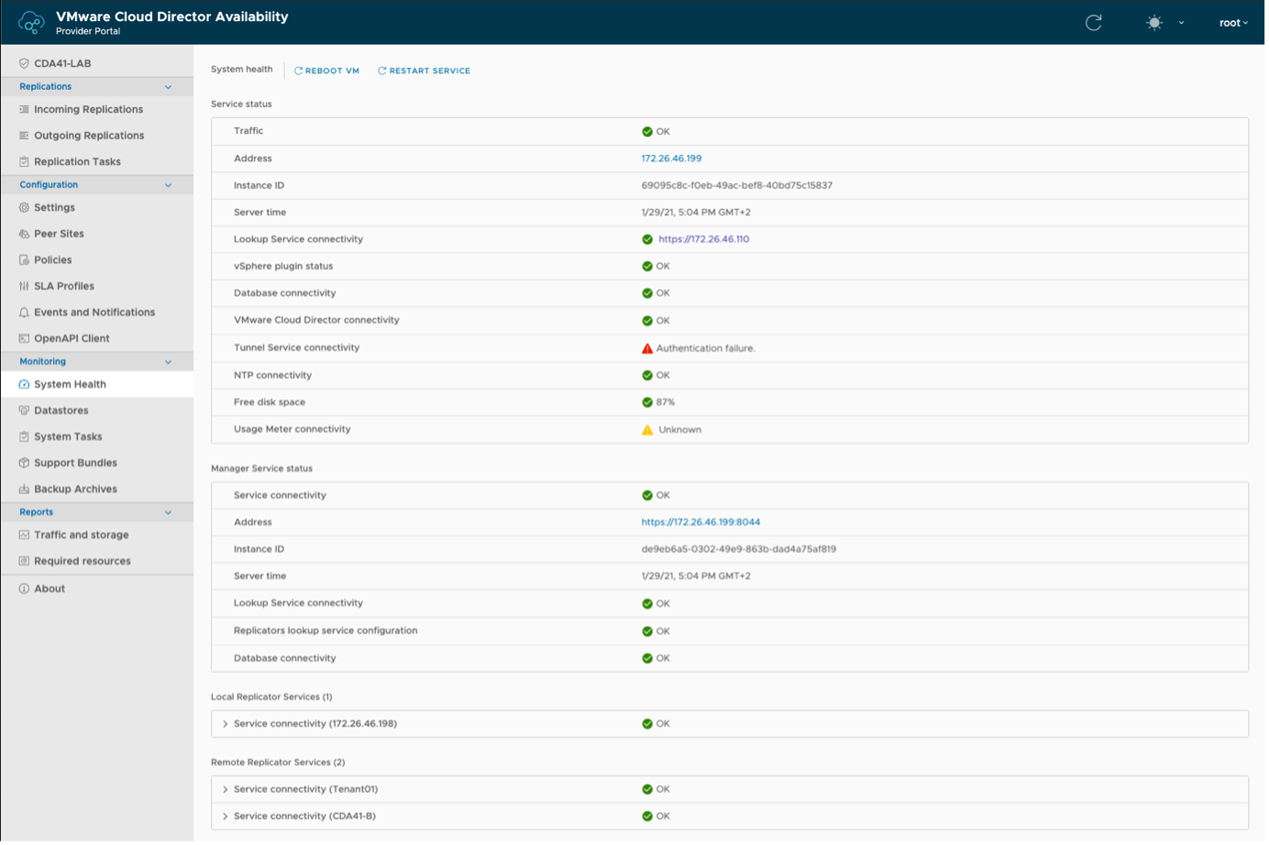This screenshot has height=845, width=1269.
Task: Collapse the Replications sidebar section
Action: [x=168, y=87]
